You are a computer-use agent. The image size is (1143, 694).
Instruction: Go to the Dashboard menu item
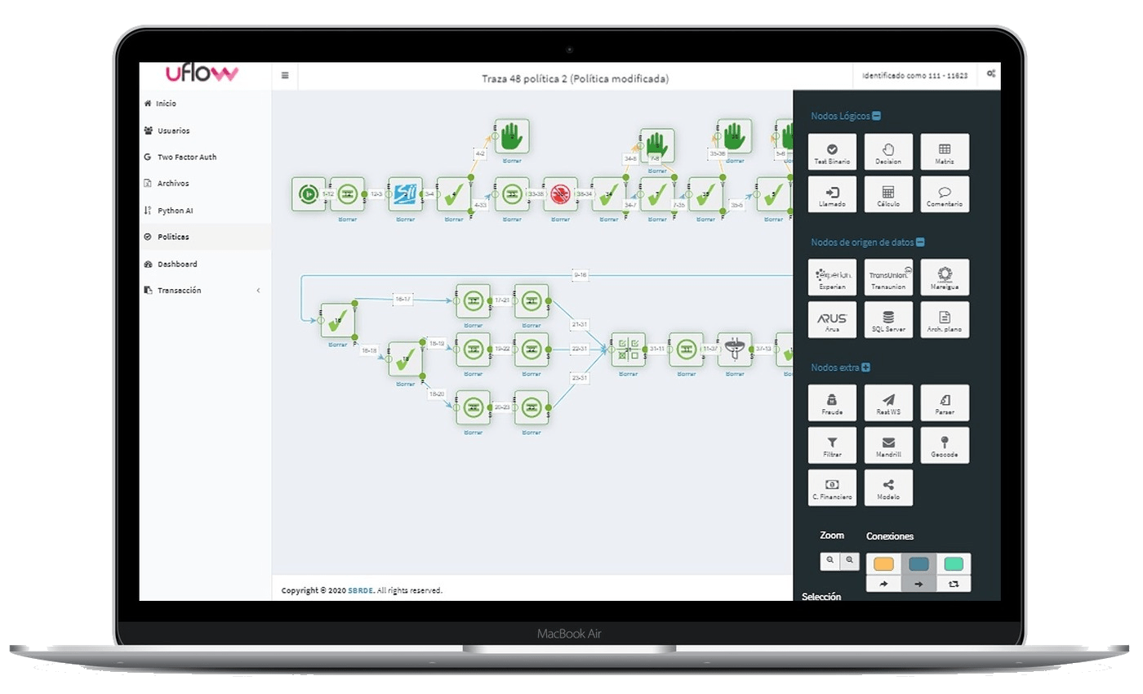coord(176,264)
